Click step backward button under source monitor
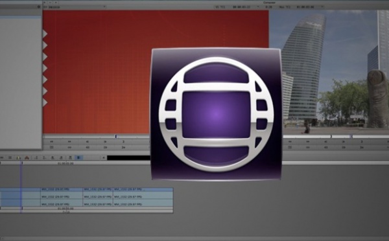389x241 pixels. click(88, 142)
